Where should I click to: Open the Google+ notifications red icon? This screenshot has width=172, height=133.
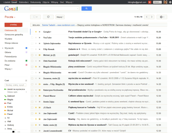point(150,2)
